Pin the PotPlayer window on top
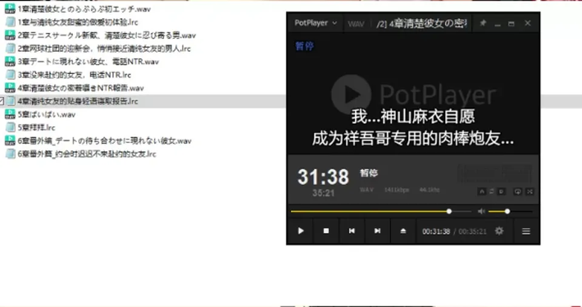 pos(483,23)
